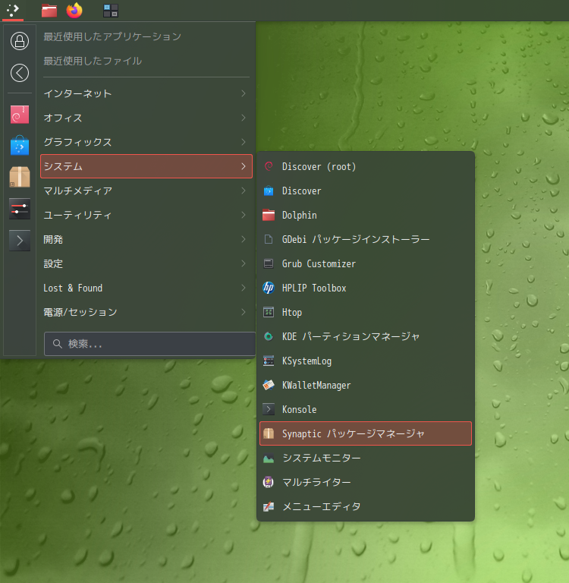
Task: Click the Grub Customizer icon
Action: [269, 263]
